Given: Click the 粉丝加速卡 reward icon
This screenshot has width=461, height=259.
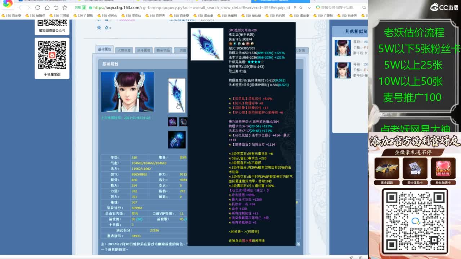Looking at the screenshot, I should 443,168.
